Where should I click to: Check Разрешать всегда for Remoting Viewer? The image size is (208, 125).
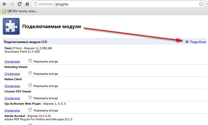pos(30,73)
